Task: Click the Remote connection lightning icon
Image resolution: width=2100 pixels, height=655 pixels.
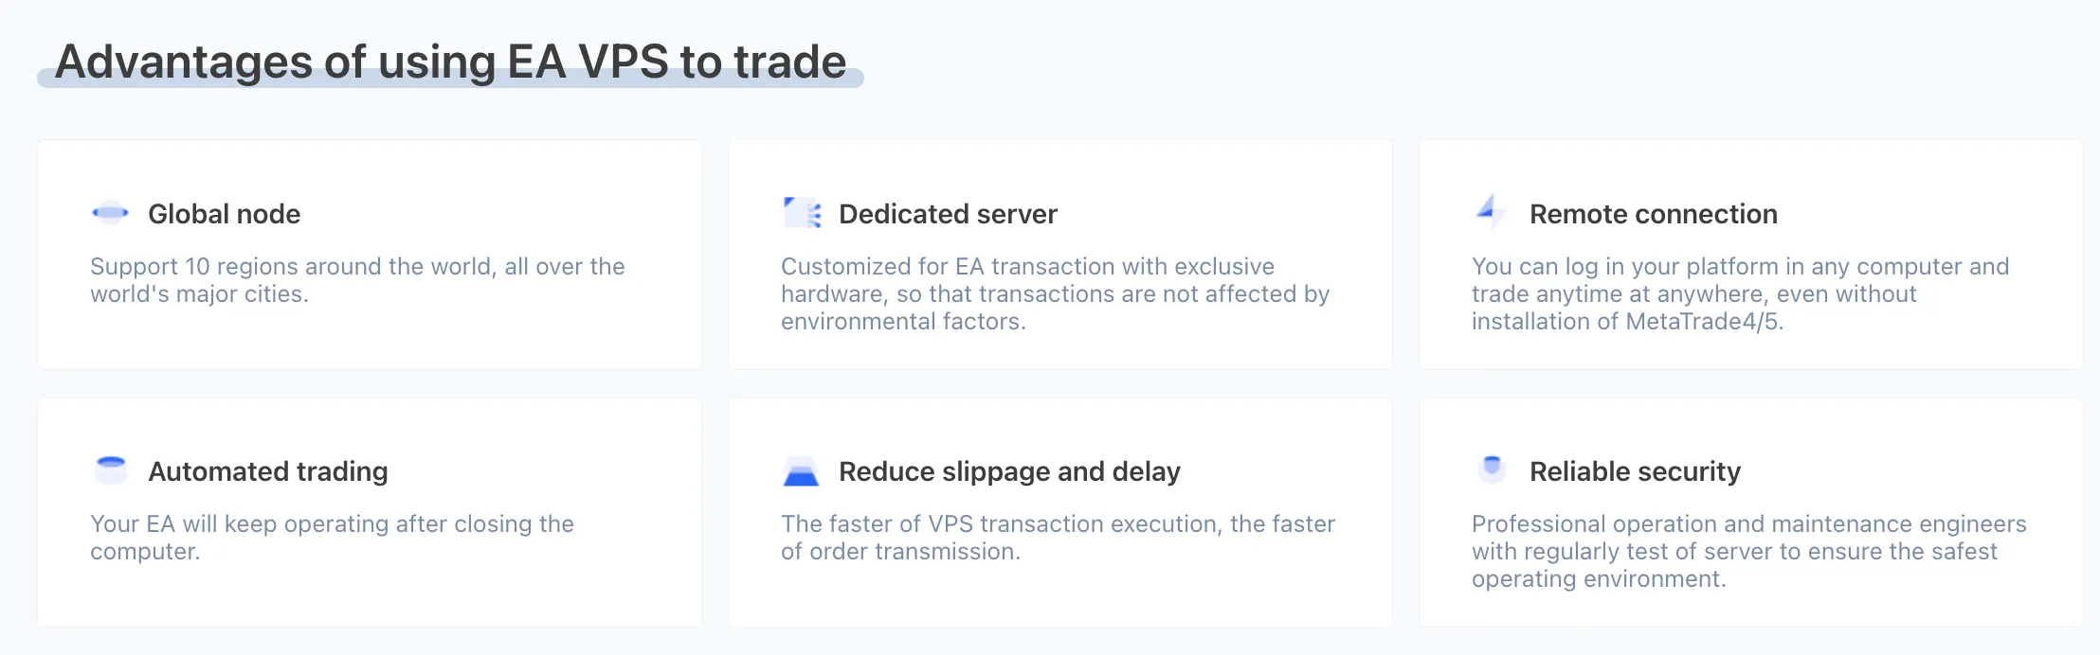Action: coord(1492,213)
